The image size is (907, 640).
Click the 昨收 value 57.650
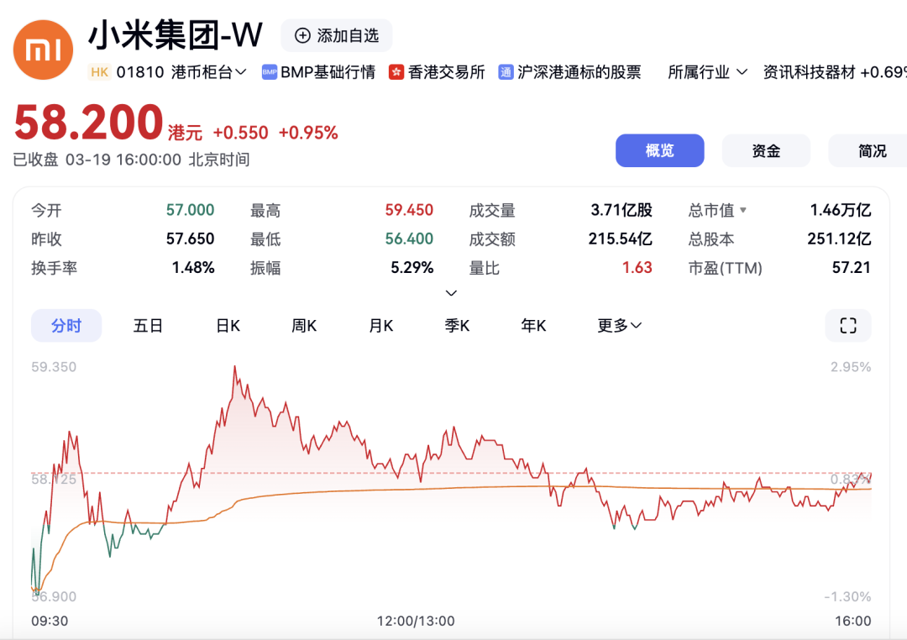coord(191,239)
